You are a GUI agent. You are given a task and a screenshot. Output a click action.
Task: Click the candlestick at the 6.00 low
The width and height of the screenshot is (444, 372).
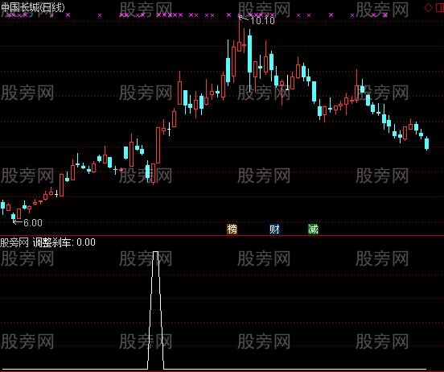pyautogui.click(x=13, y=217)
